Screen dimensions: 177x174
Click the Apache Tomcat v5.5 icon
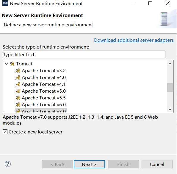pyautogui.click(x=18, y=98)
